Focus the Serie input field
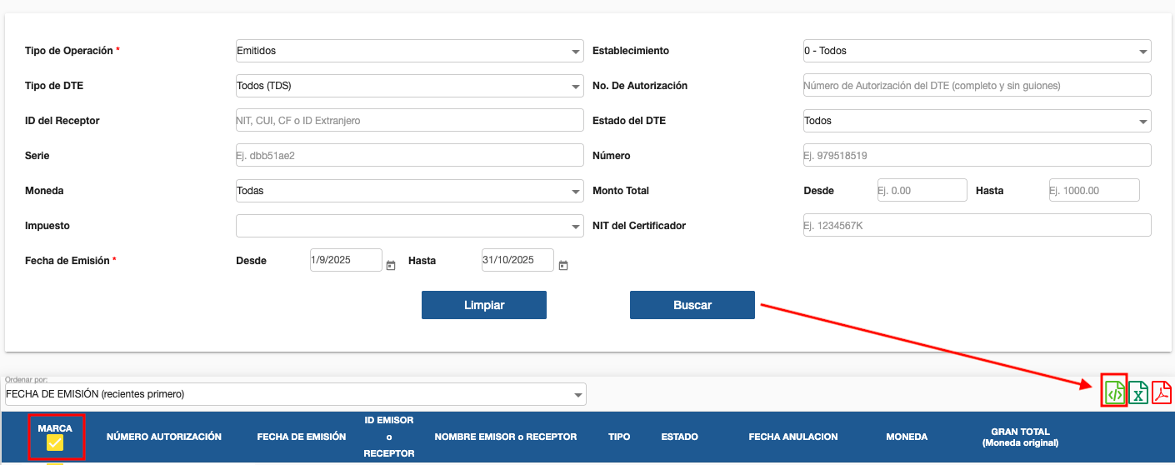This screenshot has height=465, width=1175. point(409,156)
